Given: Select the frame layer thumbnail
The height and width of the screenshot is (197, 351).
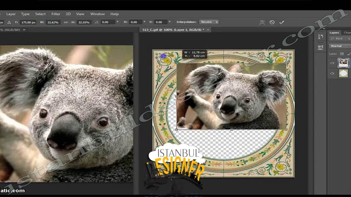Looking at the screenshot, I should click(343, 73).
